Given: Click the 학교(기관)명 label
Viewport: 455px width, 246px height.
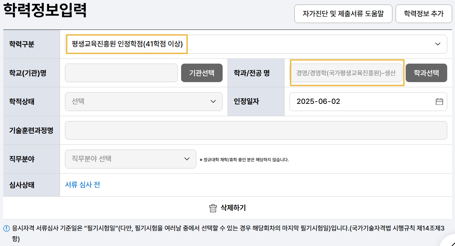Looking at the screenshot, I should 28,73.
